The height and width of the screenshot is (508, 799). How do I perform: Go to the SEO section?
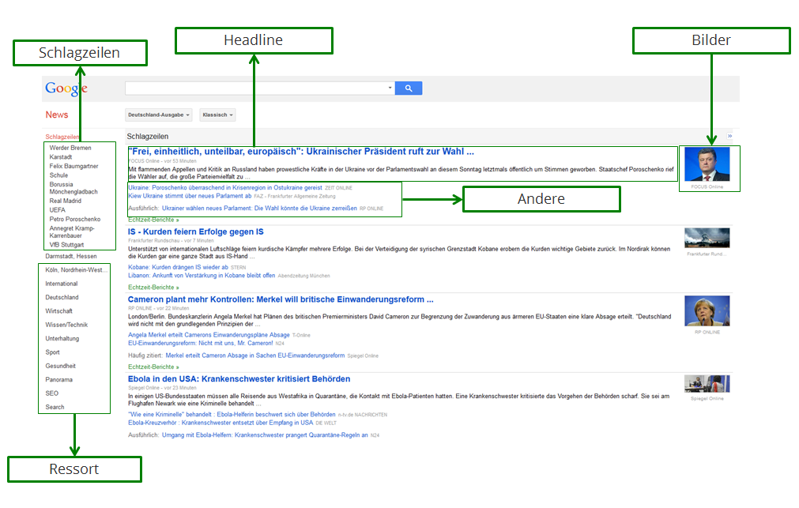(x=52, y=394)
